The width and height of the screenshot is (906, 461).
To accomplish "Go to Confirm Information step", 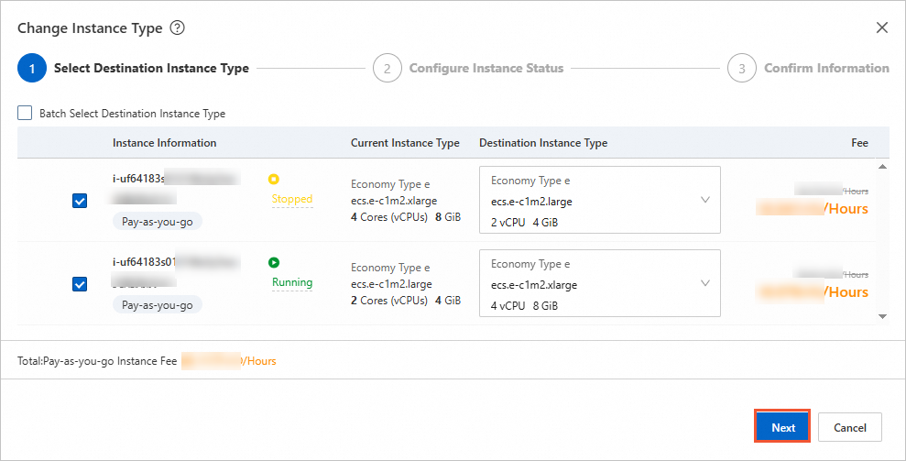I will 825,69.
